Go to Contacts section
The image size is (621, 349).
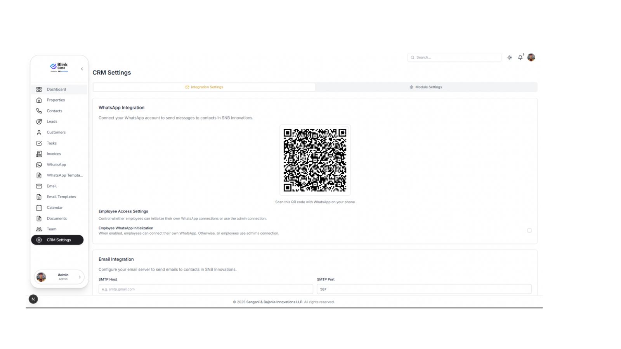(59, 111)
